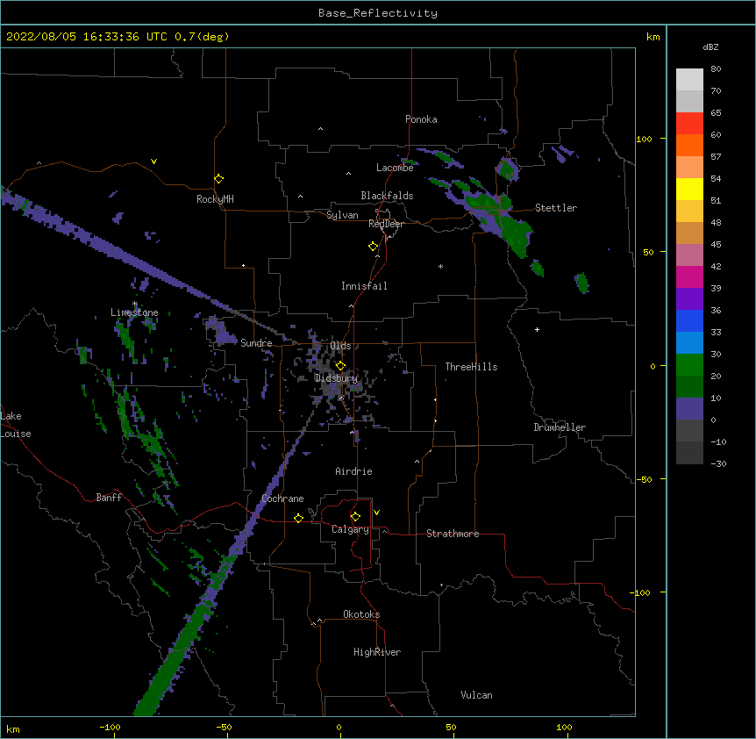Click the tan 45-48 dBZ legend swatch
The width and height of the screenshot is (756, 739).
click(x=689, y=233)
